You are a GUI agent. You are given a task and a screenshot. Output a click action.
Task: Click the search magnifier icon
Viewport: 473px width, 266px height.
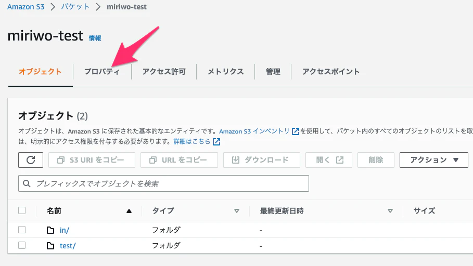click(x=27, y=183)
